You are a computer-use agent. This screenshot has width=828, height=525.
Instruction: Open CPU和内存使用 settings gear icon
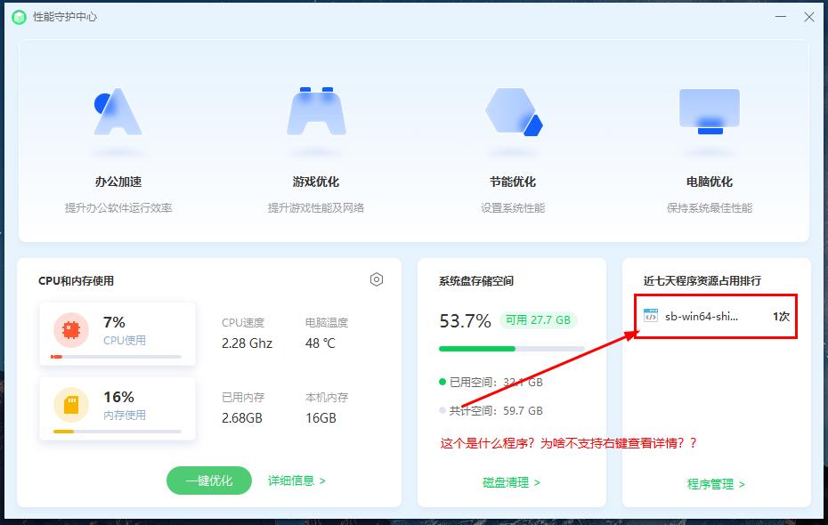377,279
